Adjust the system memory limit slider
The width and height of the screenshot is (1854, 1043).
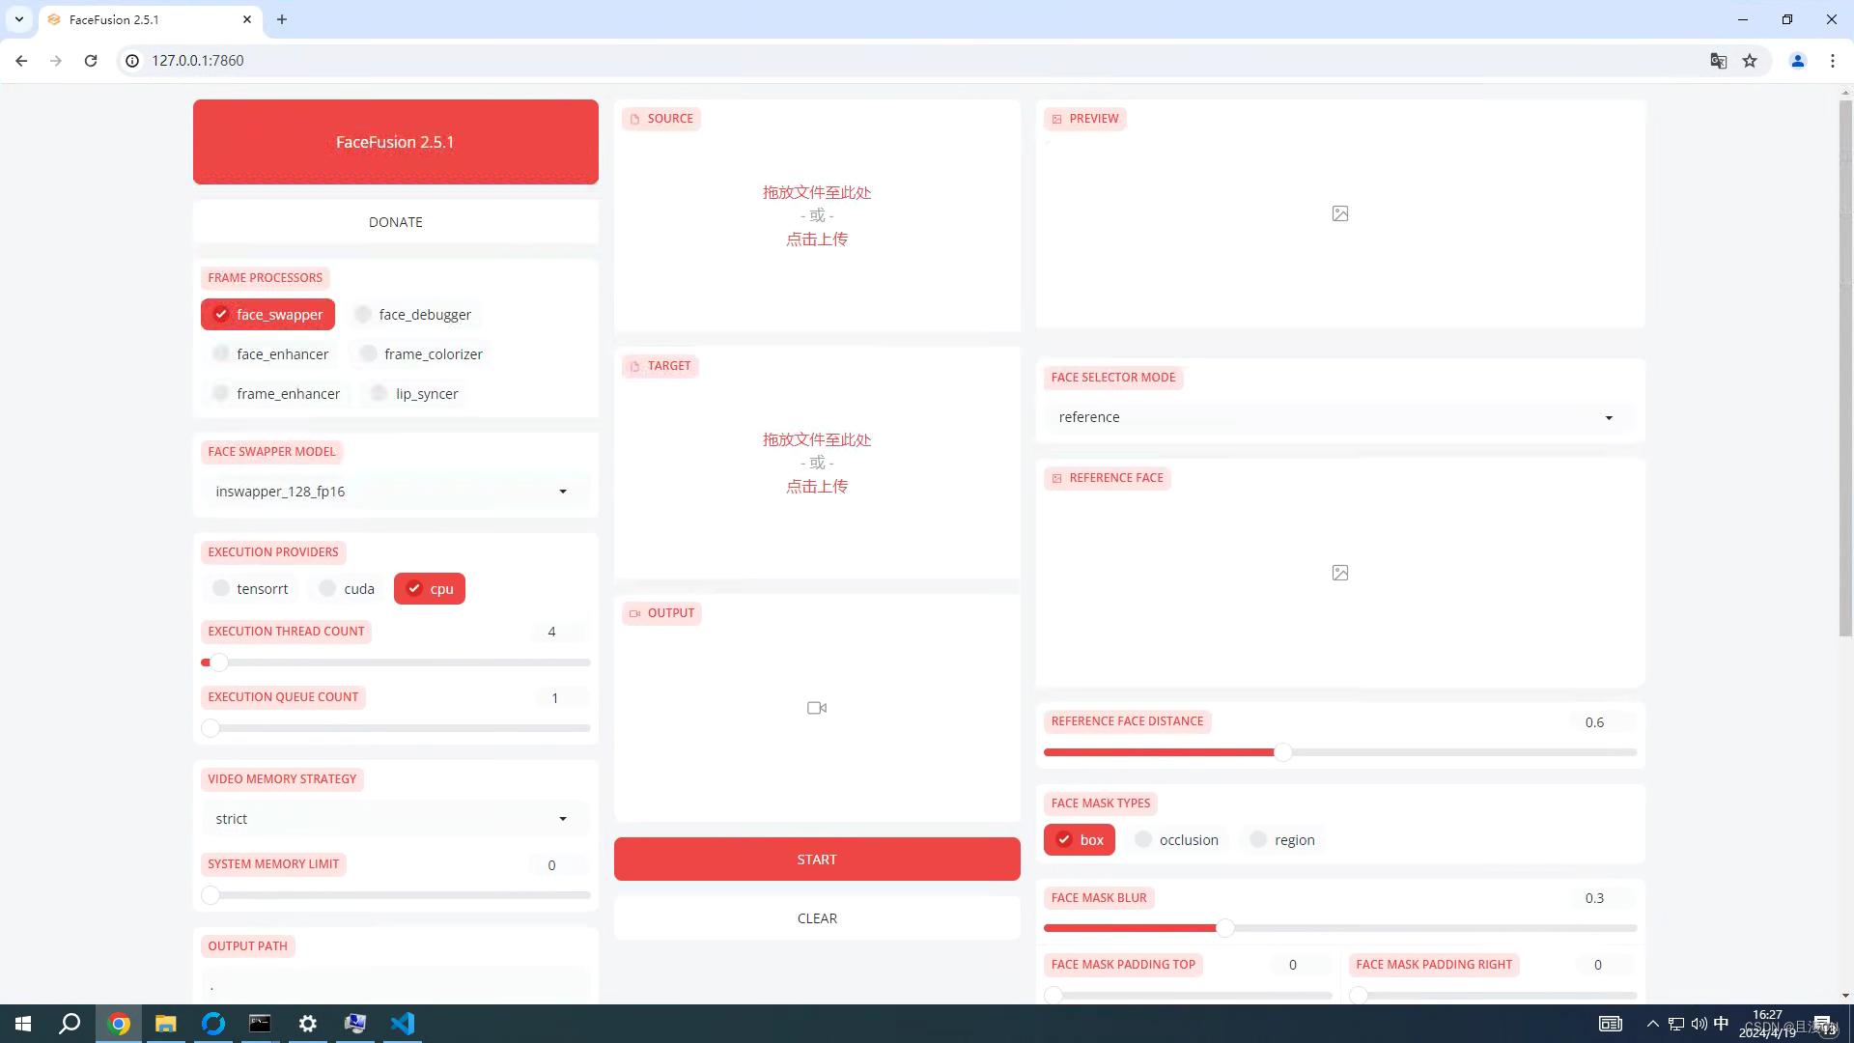[395, 895]
